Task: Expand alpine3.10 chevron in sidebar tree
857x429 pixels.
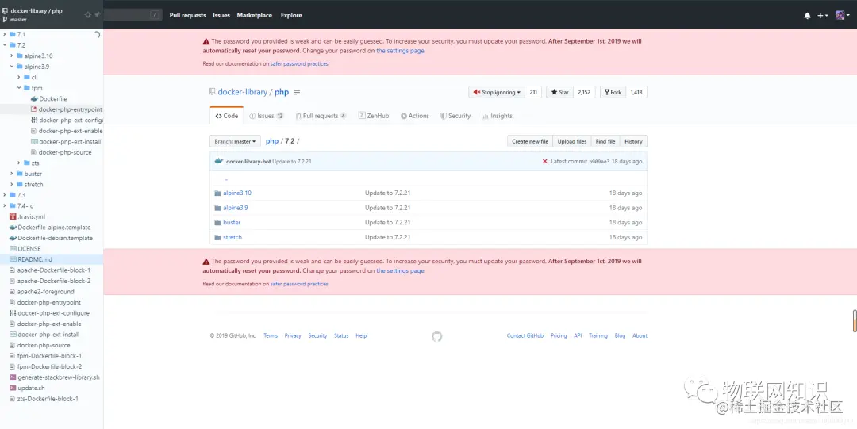Action: coord(12,56)
